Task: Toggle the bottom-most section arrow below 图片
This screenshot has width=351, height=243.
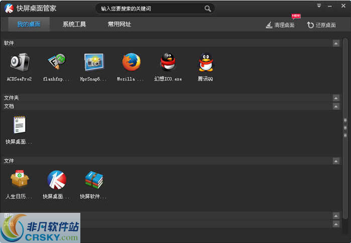Action: pyautogui.click(x=336, y=224)
